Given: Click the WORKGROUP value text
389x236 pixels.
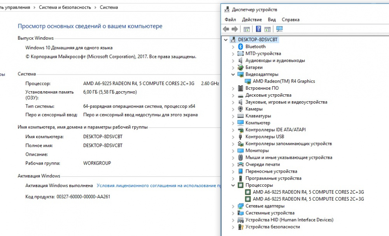Looking at the screenshot, I should pos(97,163).
